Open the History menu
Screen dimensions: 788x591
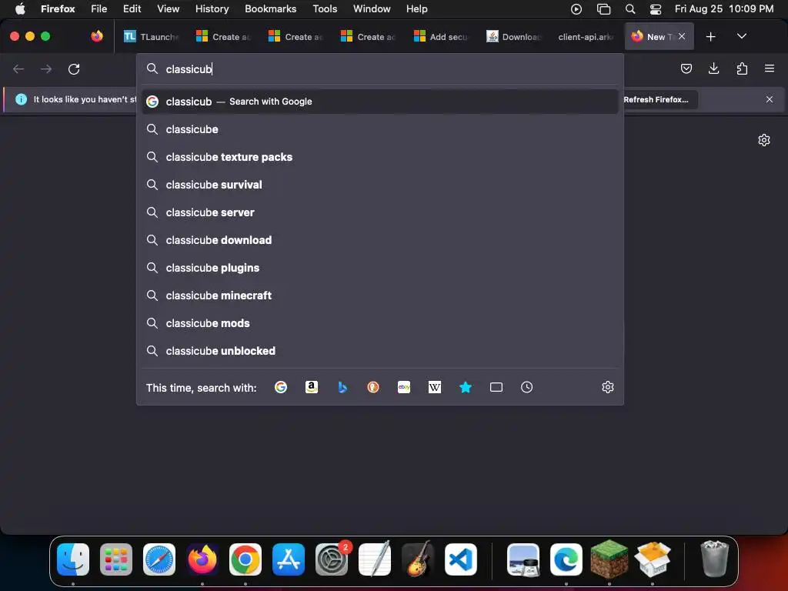212,8
